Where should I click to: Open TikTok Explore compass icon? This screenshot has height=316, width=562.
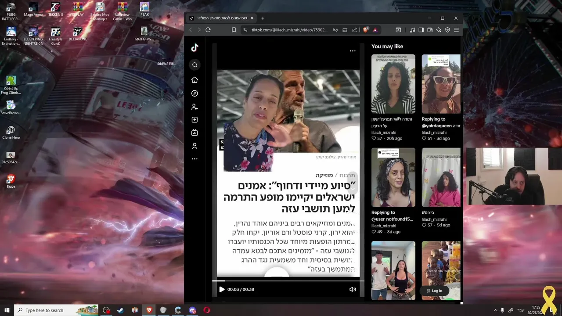(195, 93)
